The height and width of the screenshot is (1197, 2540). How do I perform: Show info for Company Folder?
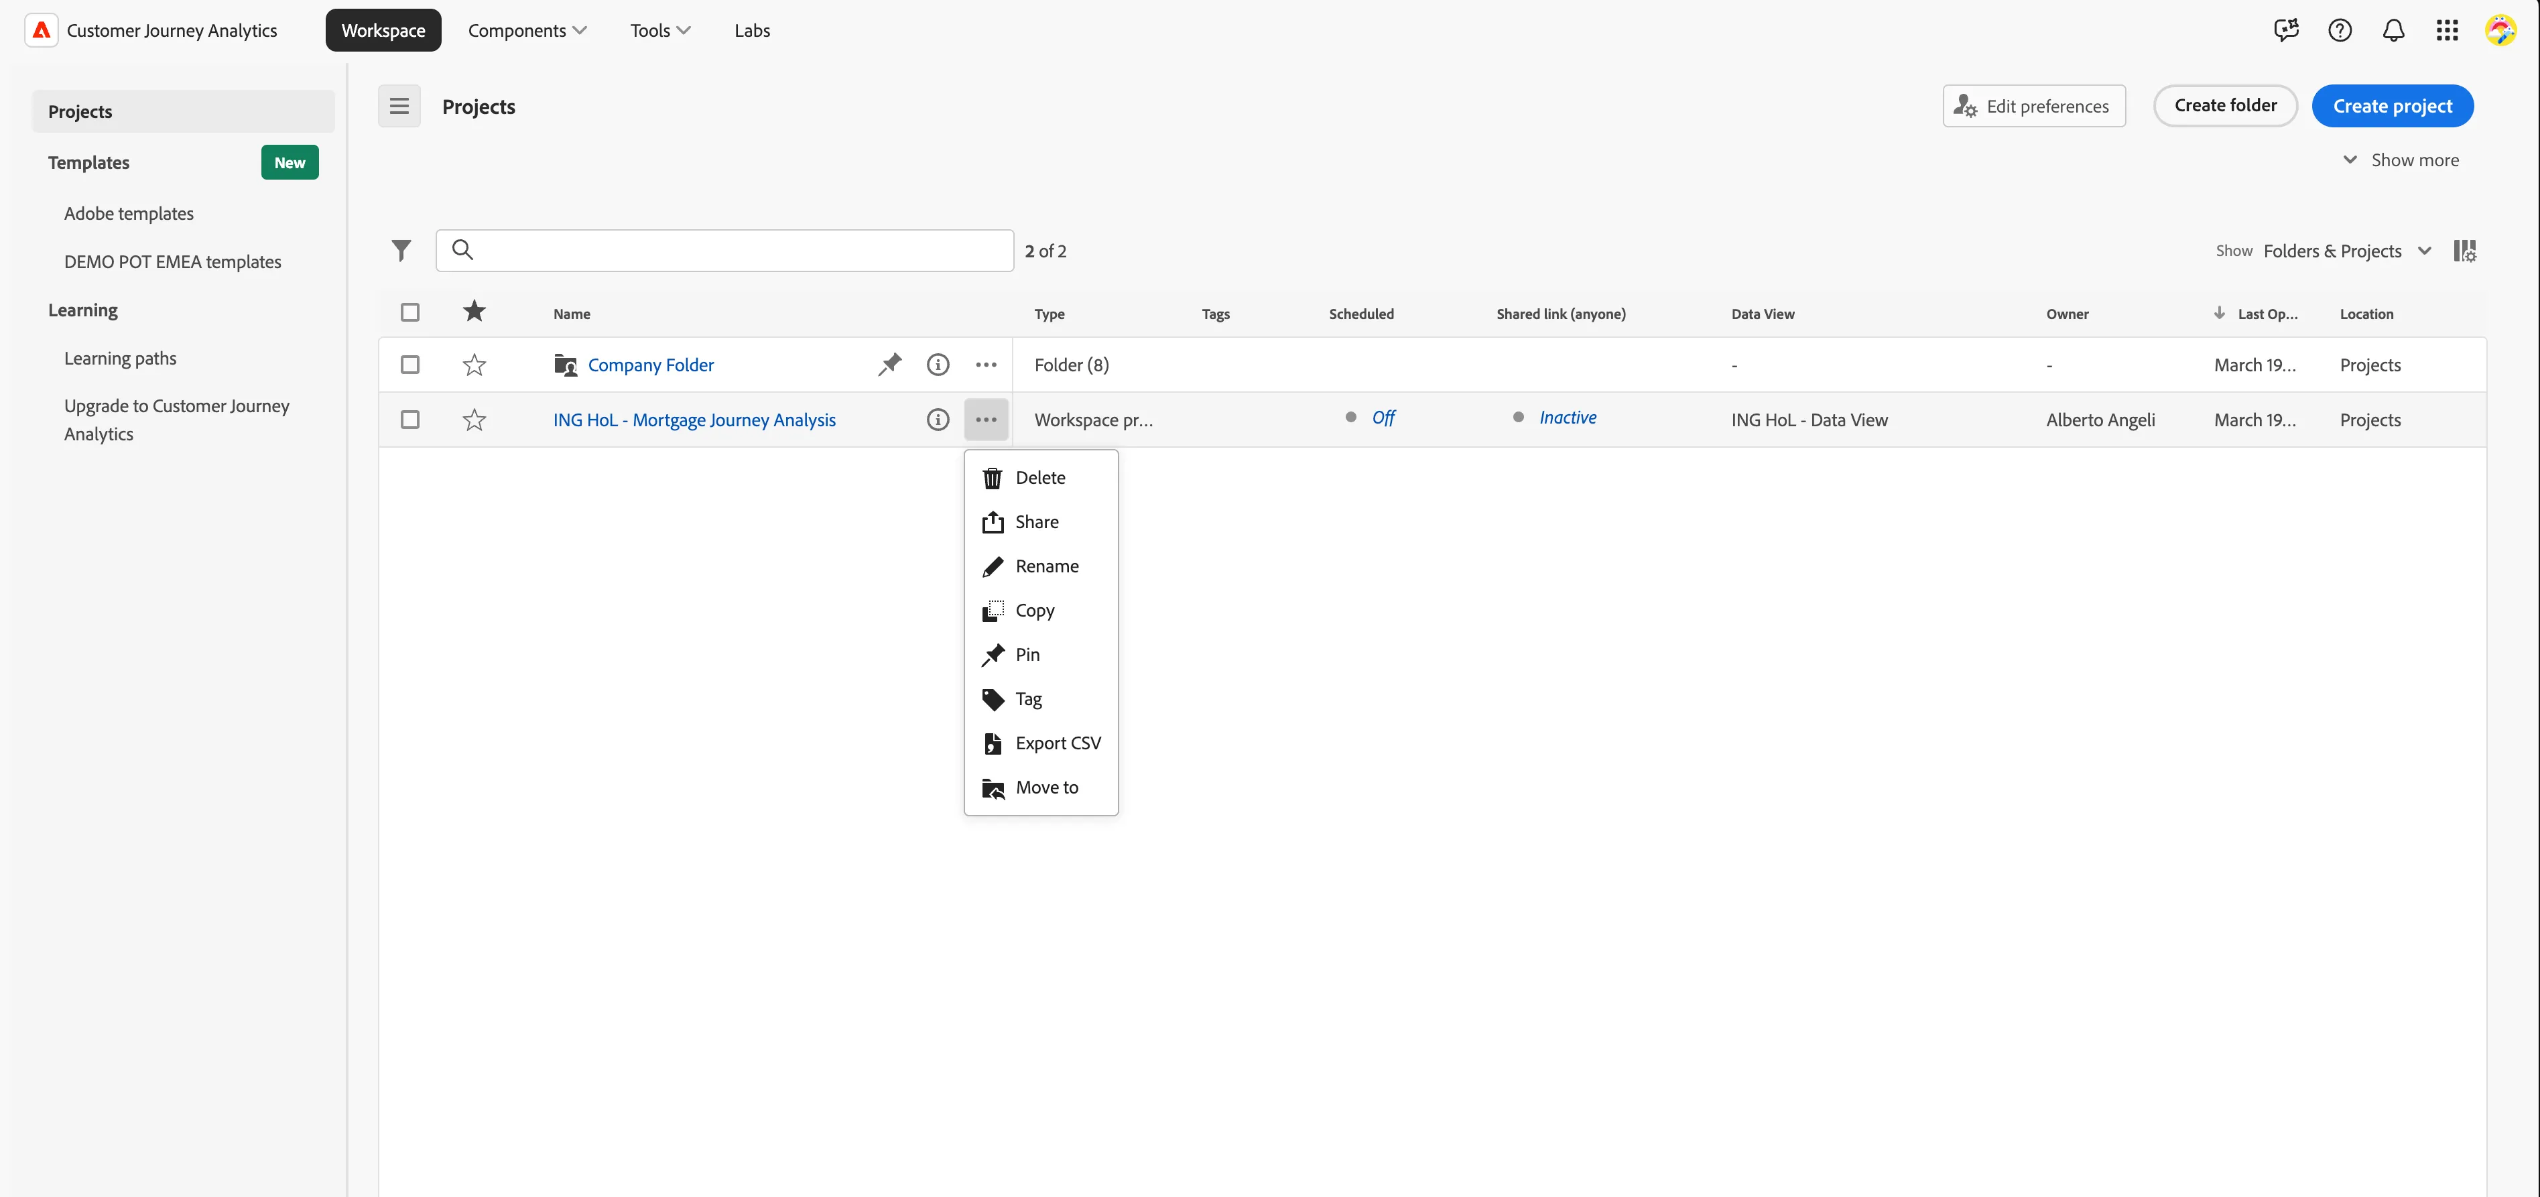pos(938,364)
